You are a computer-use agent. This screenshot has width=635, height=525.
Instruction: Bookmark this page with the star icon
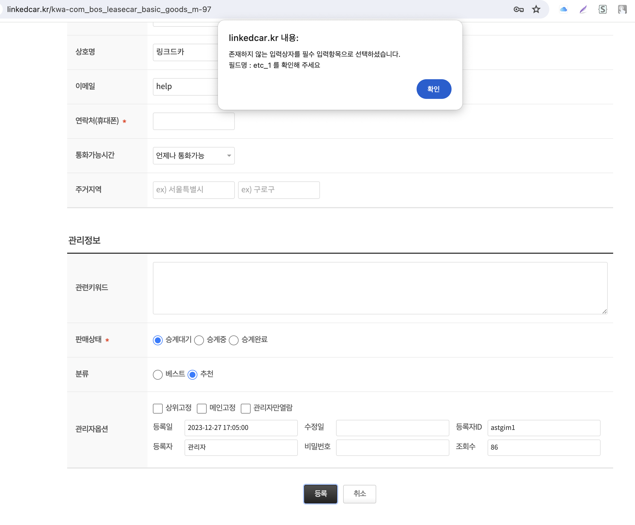point(536,9)
